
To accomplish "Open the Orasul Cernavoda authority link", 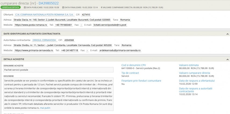I will point(44,40).
